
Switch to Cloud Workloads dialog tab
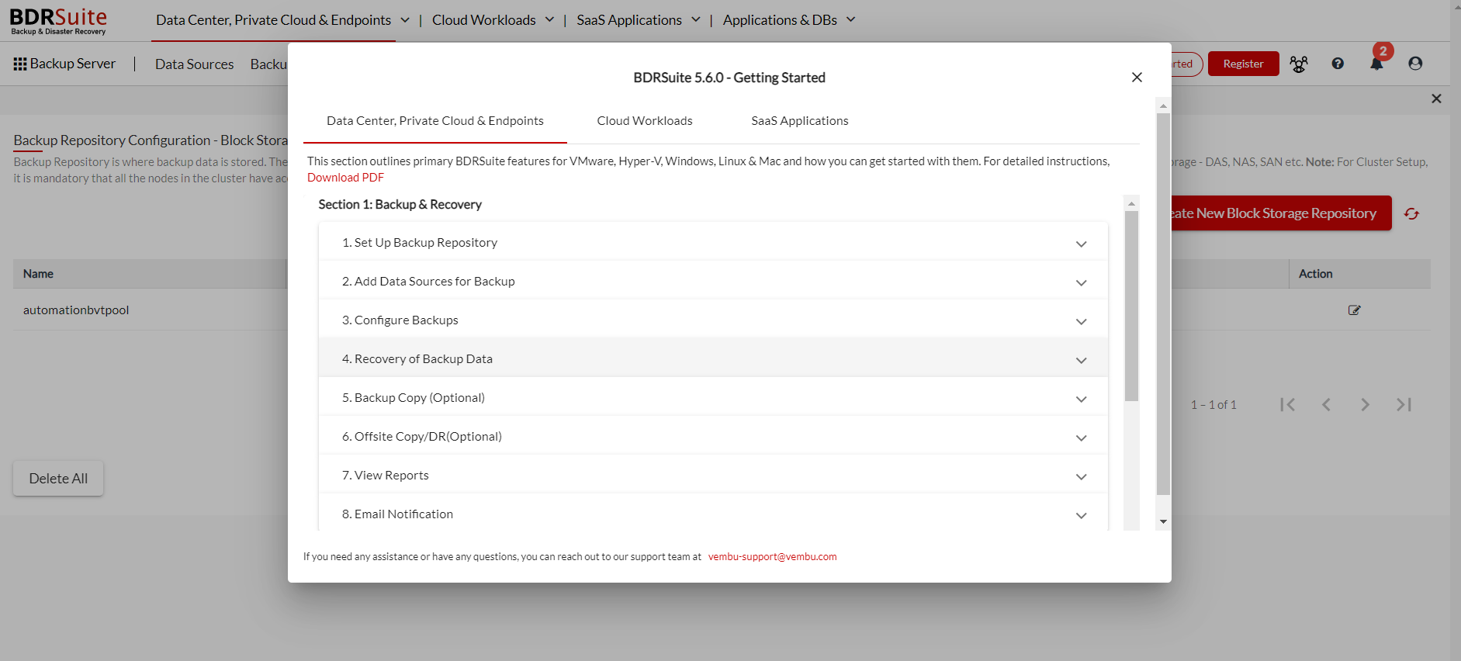[645, 120]
